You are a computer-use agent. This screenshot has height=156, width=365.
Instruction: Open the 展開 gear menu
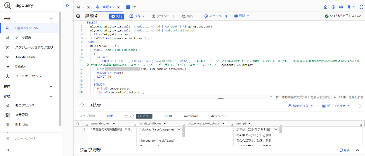click(242, 16)
